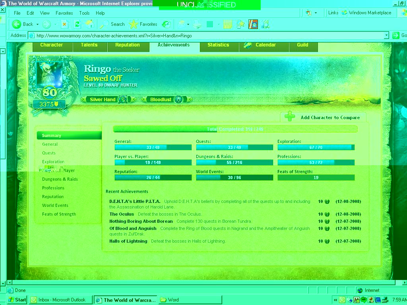Open the Forward button history dropdown arrow
This screenshot has height=305, width=407.
[55, 24]
